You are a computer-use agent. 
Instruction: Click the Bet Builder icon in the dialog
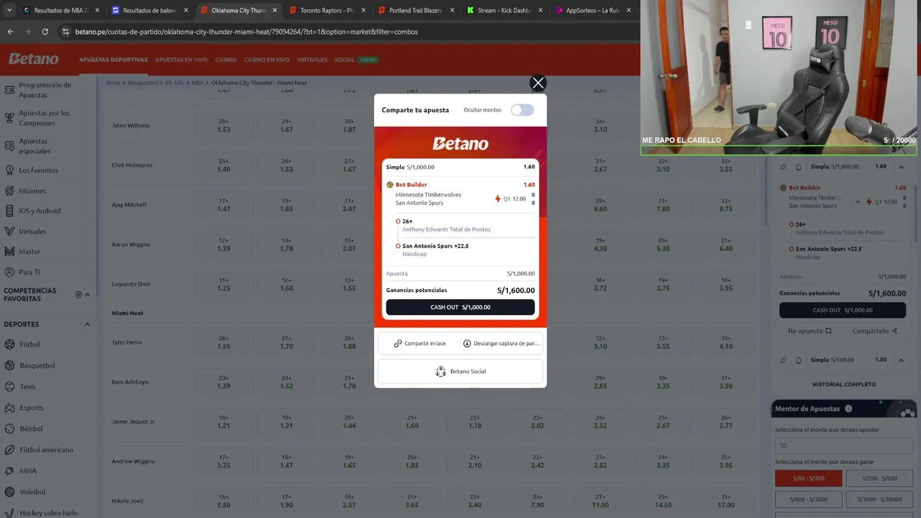click(x=390, y=185)
